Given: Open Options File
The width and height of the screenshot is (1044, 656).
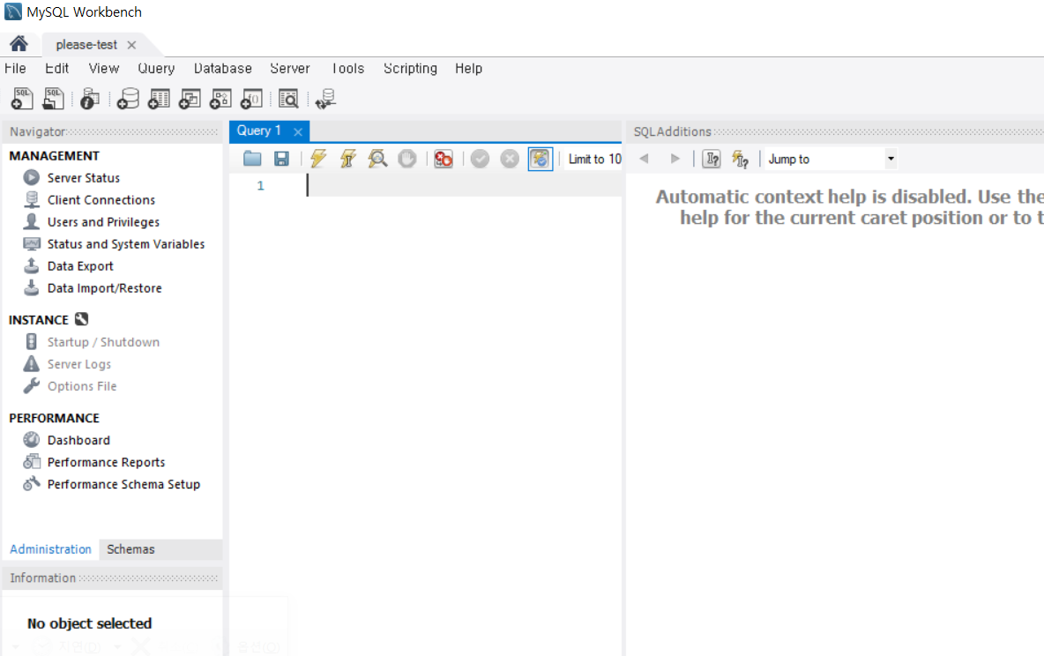Looking at the screenshot, I should [x=82, y=385].
